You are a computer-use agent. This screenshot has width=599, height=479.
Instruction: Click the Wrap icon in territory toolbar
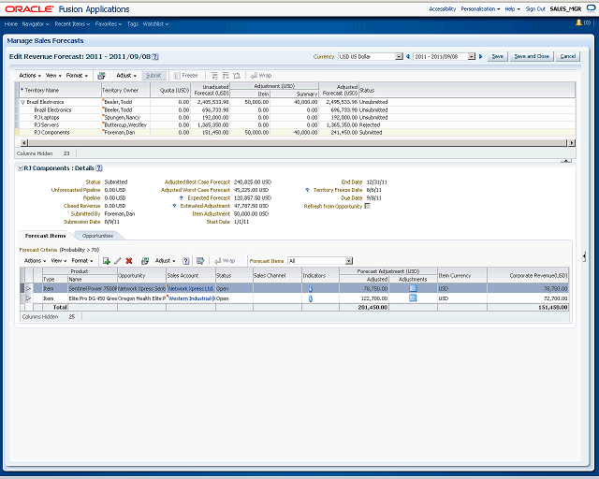coord(261,76)
